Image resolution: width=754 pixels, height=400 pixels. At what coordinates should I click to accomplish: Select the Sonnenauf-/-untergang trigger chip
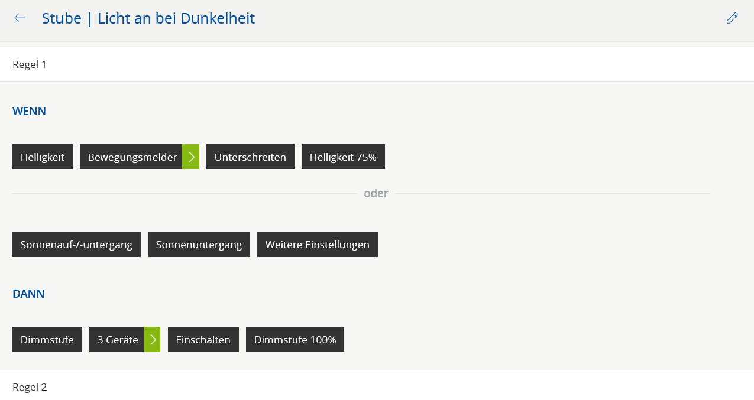pyautogui.click(x=76, y=245)
